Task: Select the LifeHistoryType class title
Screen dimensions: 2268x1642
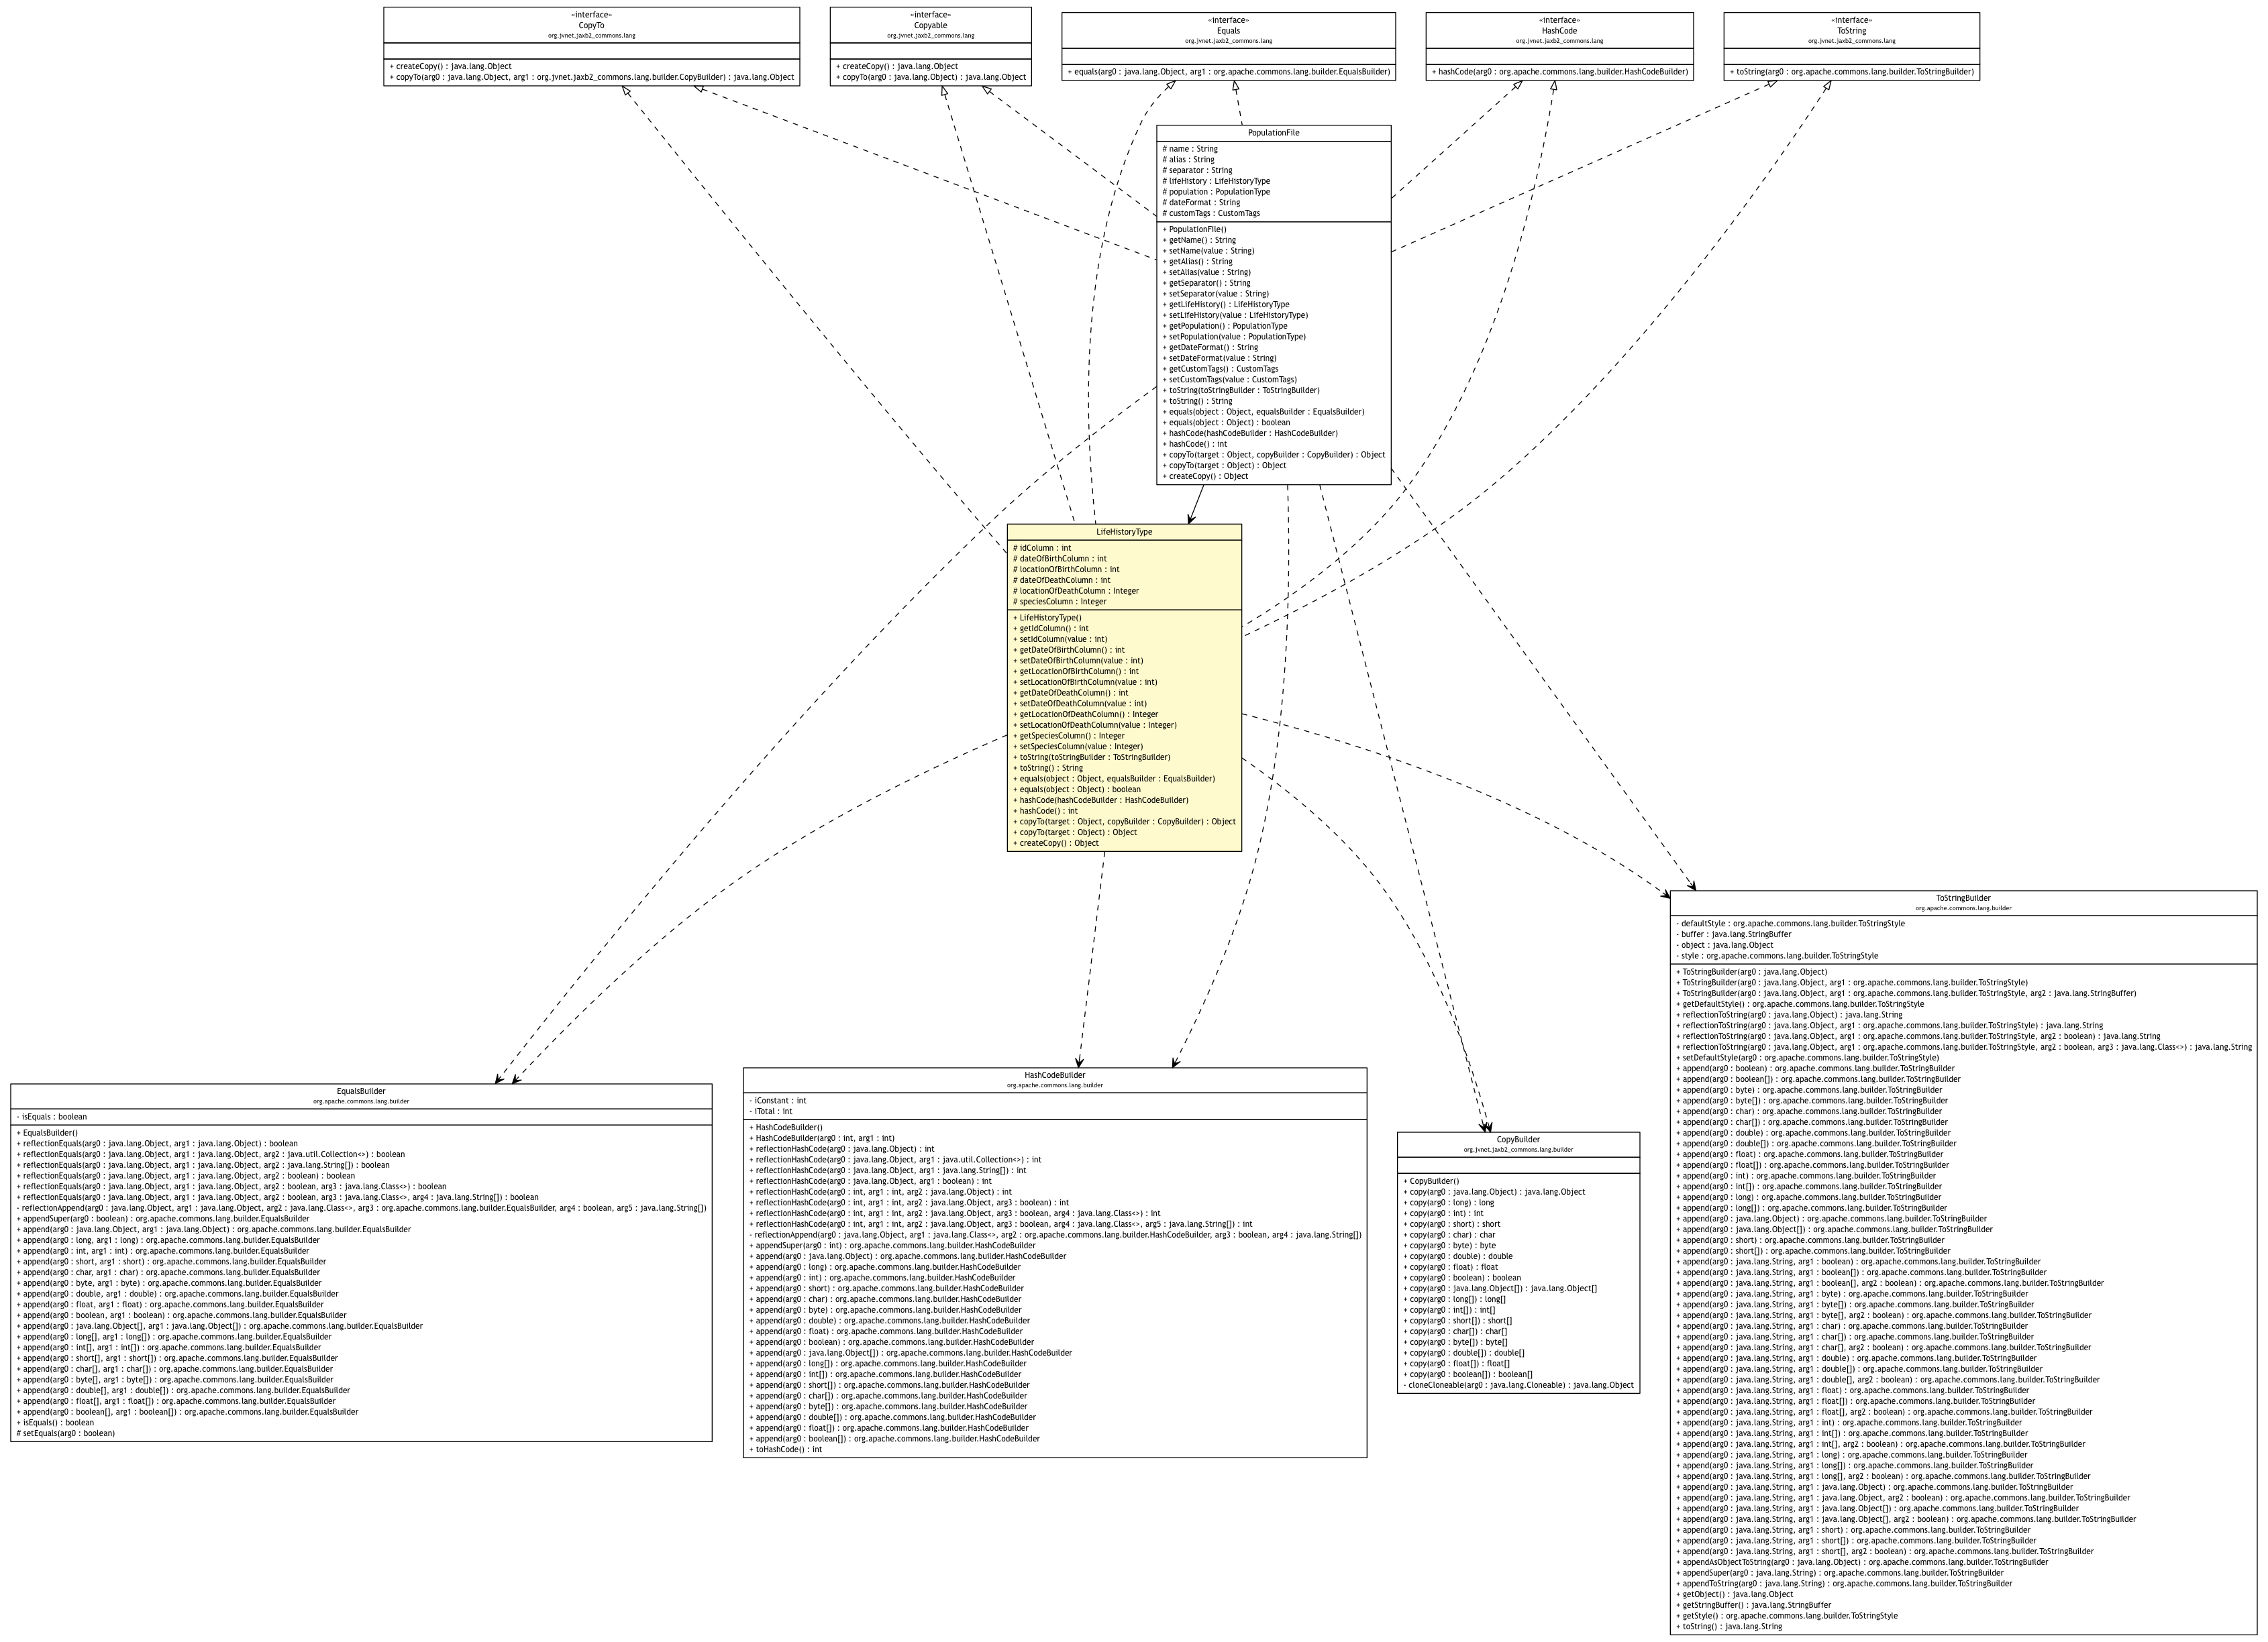Action: pyautogui.click(x=1124, y=532)
